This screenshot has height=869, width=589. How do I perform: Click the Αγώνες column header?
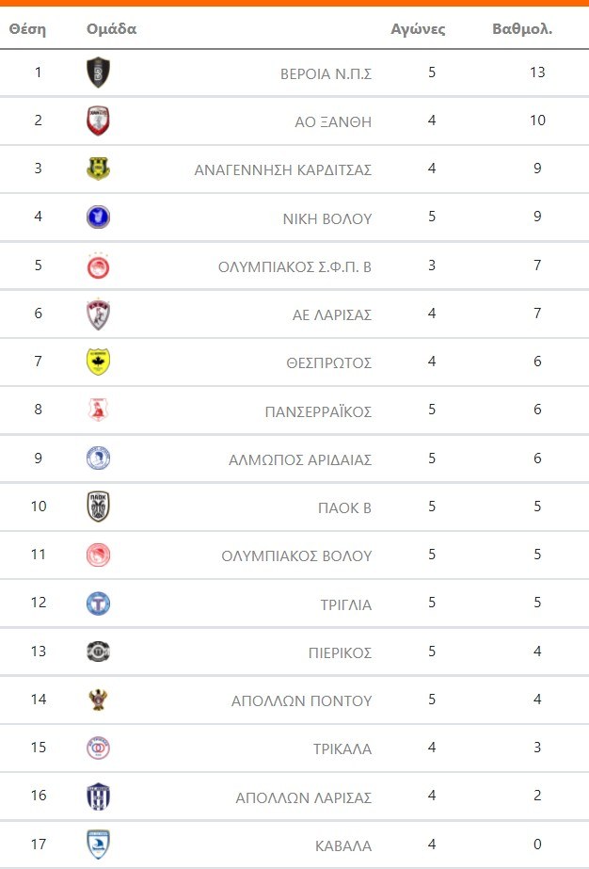tap(418, 29)
